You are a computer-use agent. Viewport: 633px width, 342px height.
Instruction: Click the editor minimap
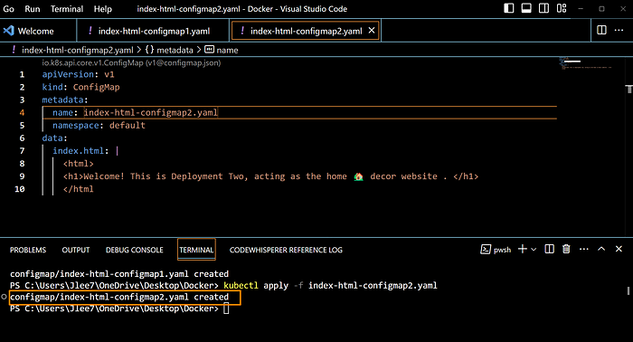585,64
